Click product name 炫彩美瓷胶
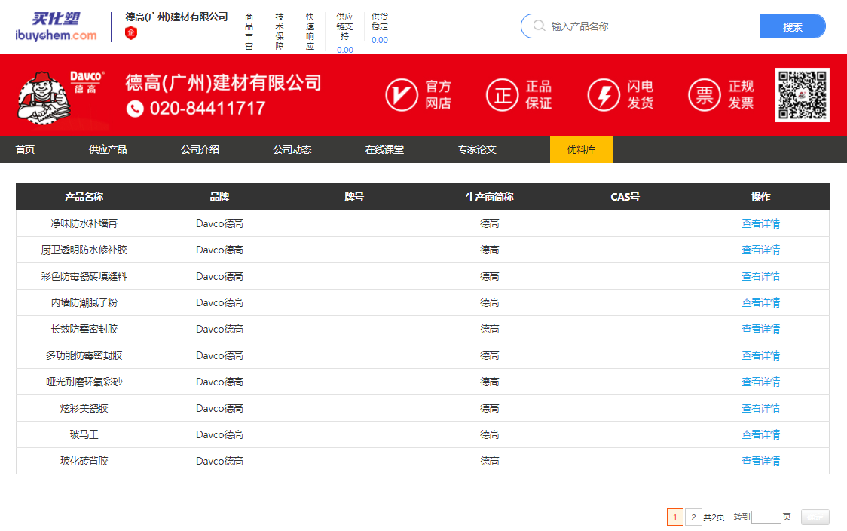The height and width of the screenshot is (531, 847). (84, 408)
